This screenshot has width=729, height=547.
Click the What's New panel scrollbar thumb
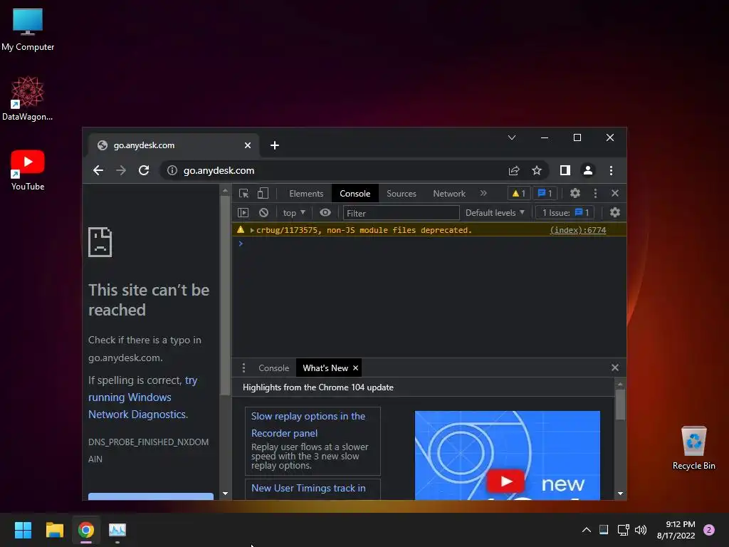620,405
